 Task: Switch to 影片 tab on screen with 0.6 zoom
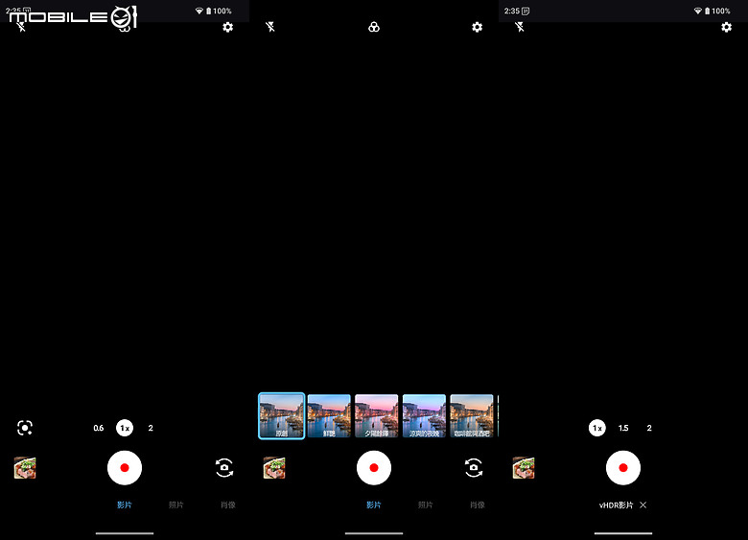(x=125, y=505)
